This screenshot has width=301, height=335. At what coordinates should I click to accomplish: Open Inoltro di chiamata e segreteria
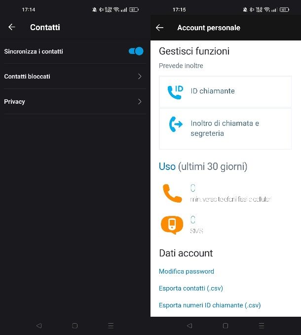tap(225, 128)
